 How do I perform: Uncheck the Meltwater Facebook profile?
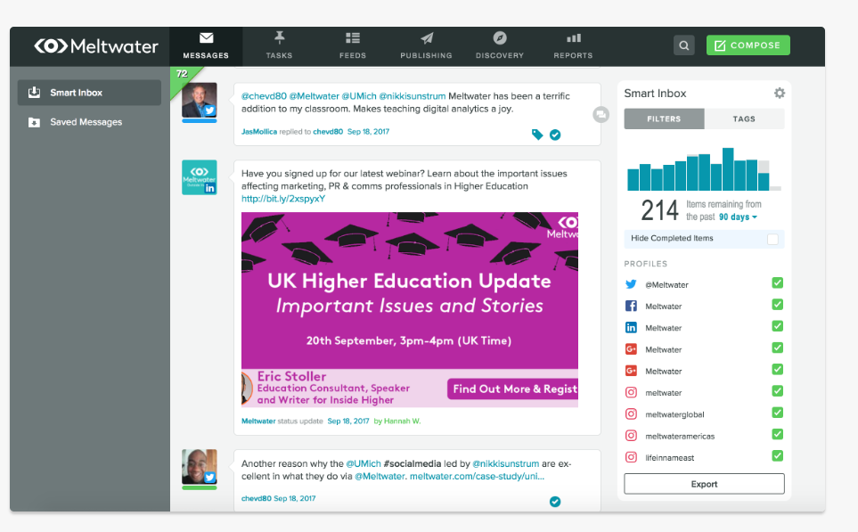pyautogui.click(x=777, y=304)
